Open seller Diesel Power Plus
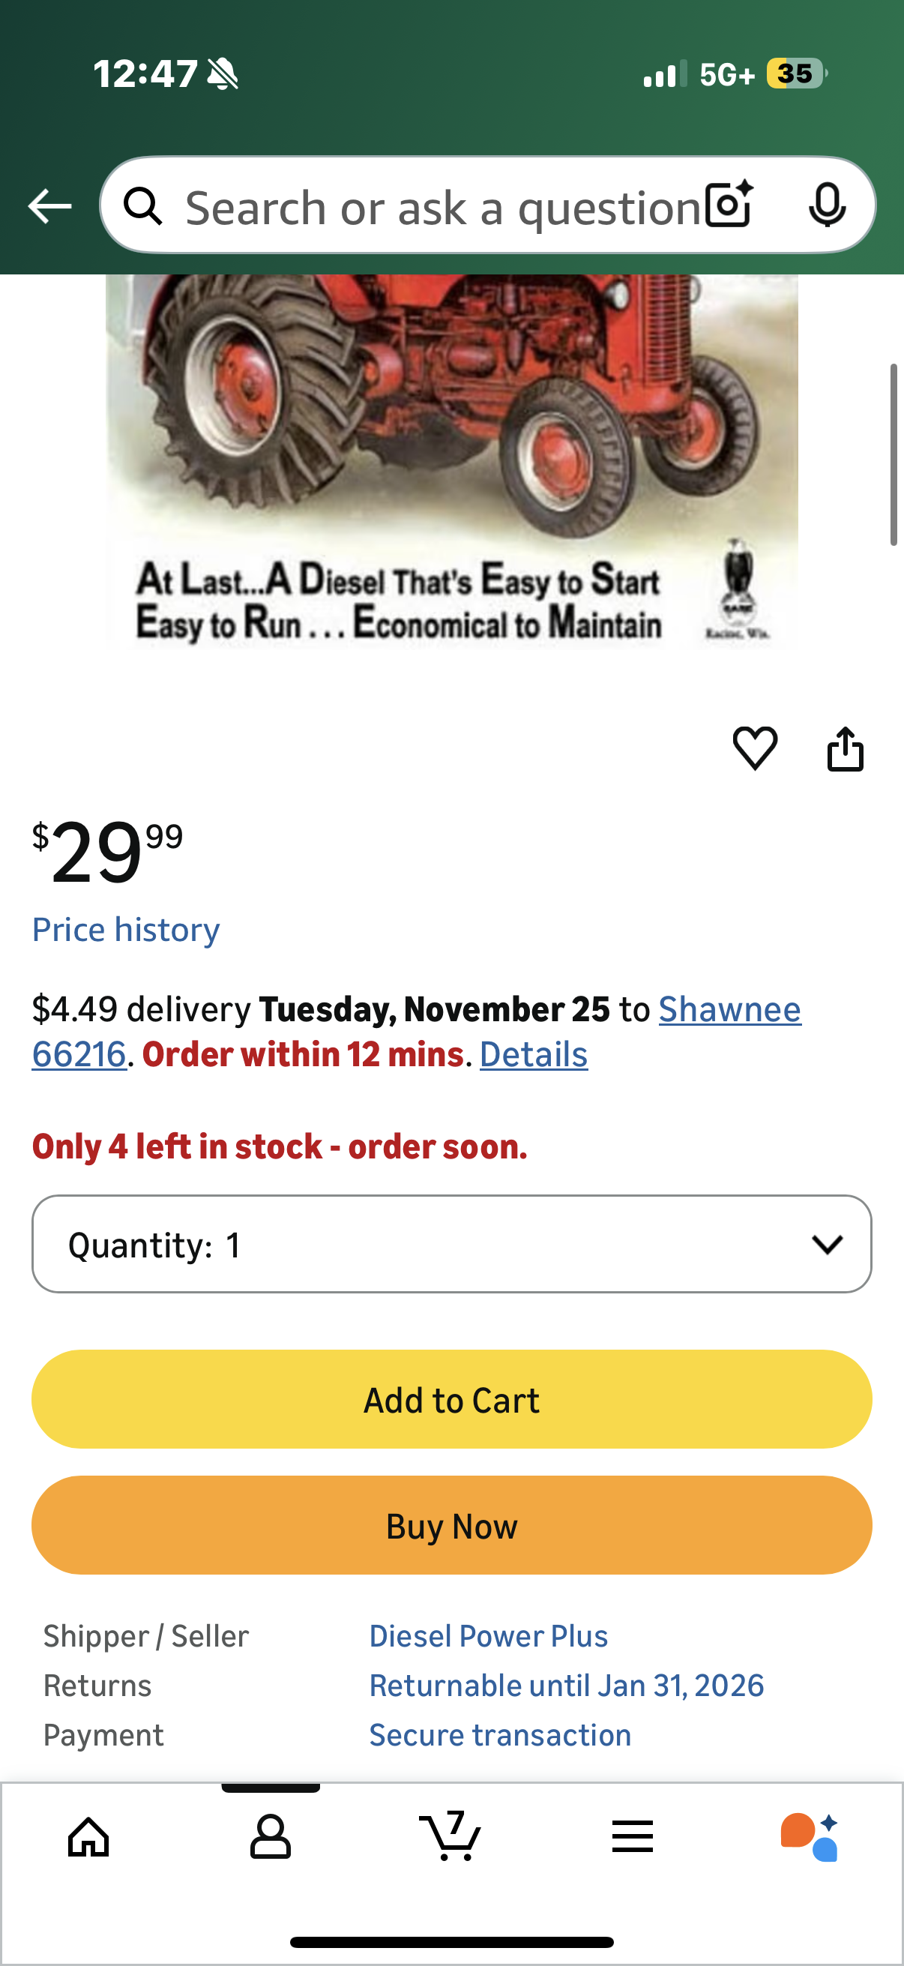904x1966 pixels. coord(488,1635)
